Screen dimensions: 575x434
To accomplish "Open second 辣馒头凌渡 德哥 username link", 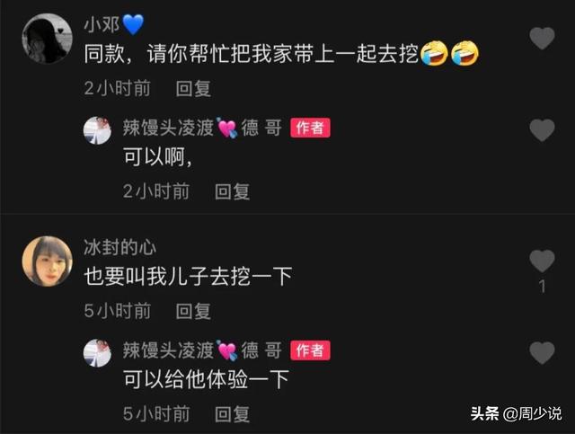I will [x=202, y=350].
